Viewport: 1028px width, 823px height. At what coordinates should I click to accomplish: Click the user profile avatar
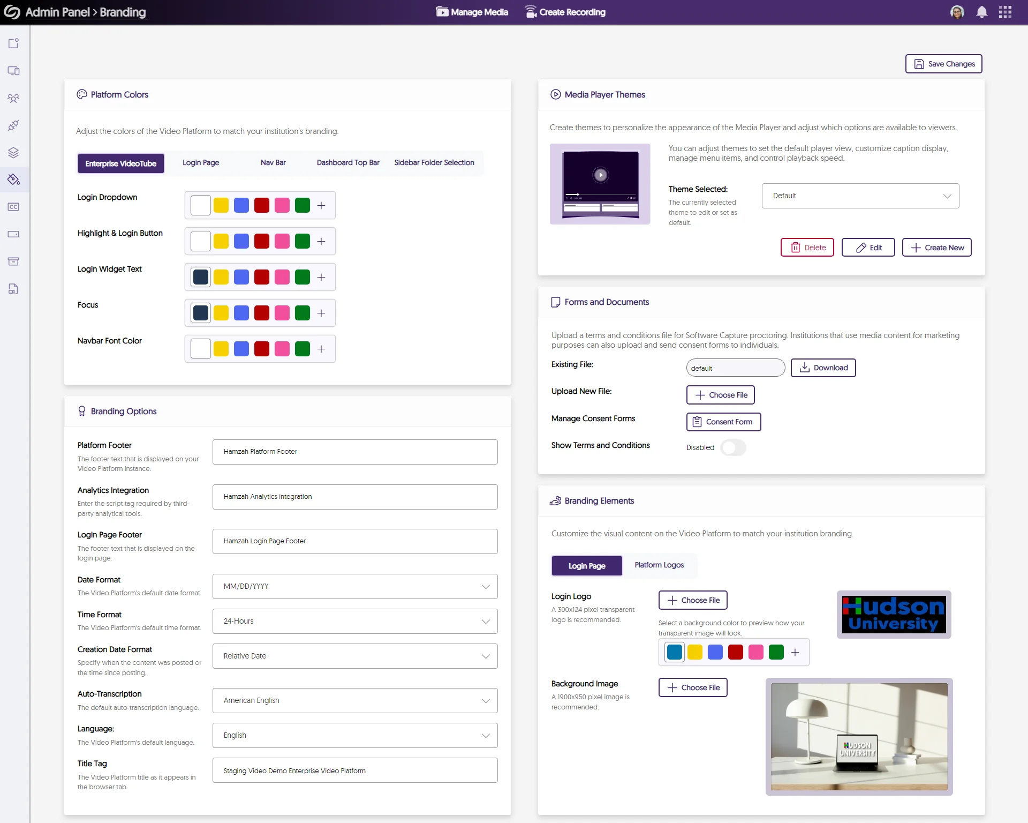pos(957,12)
